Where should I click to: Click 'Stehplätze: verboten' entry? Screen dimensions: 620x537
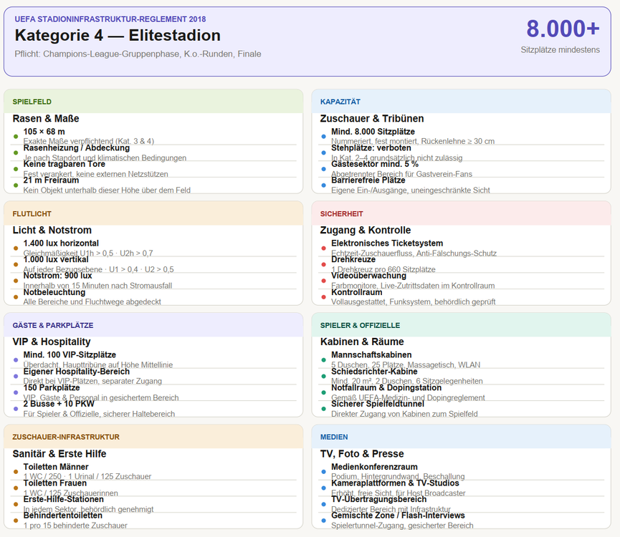coord(371,147)
